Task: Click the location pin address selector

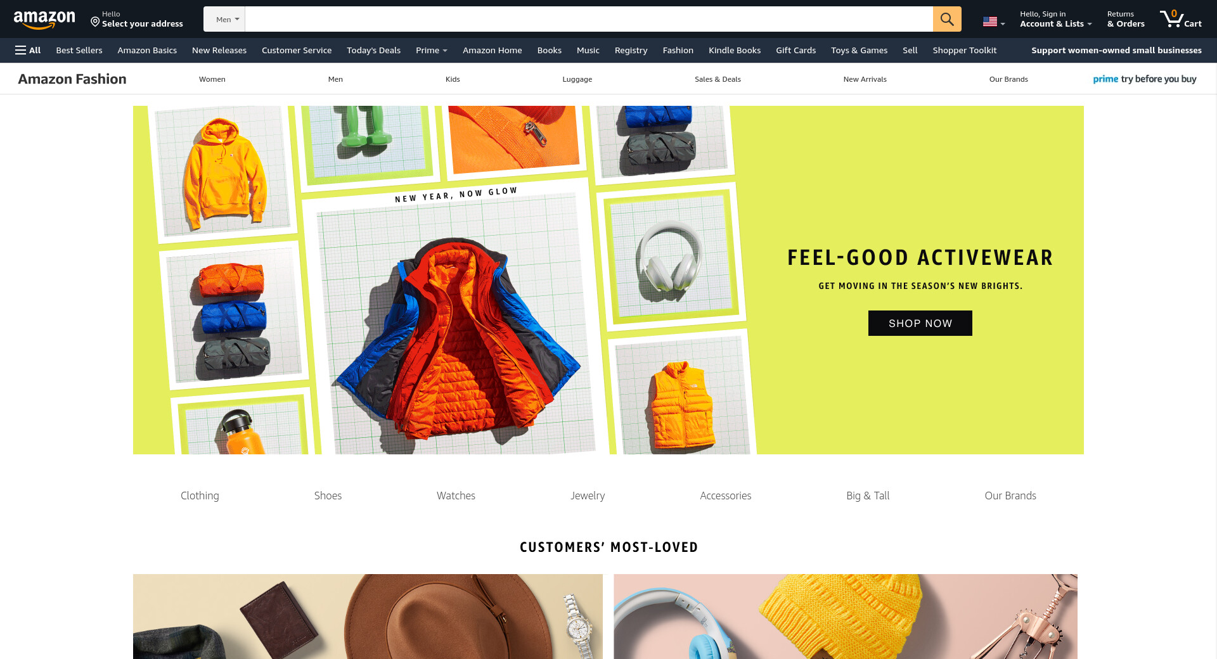Action: pyautogui.click(x=136, y=19)
